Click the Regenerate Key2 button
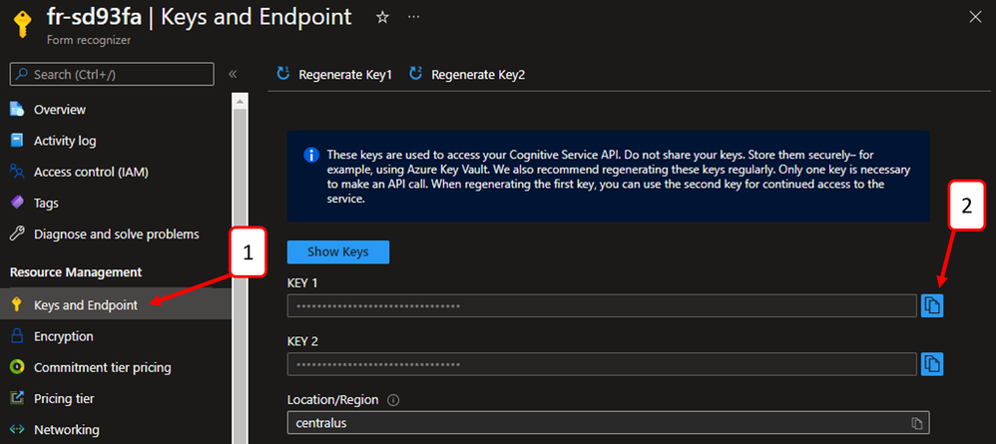Screen dimensions: 996x444 click(x=467, y=74)
